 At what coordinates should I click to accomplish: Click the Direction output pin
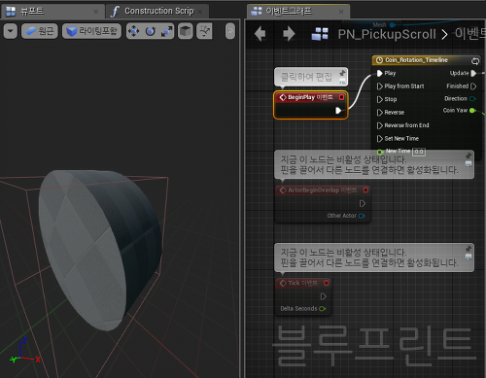472,99
